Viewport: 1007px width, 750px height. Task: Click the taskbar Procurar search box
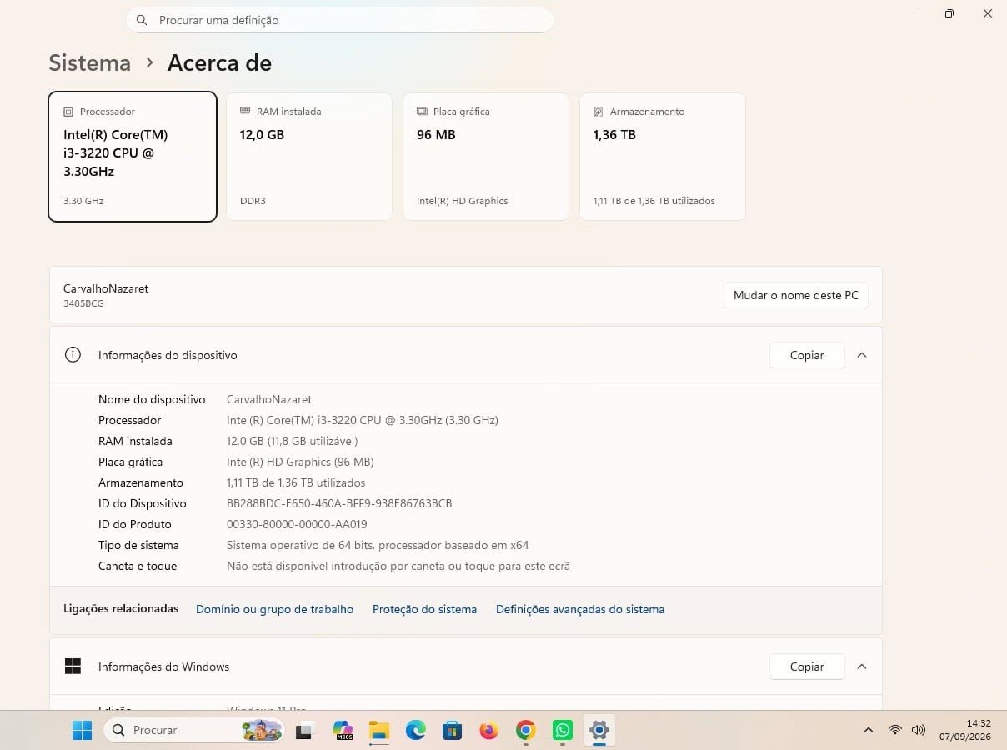click(x=193, y=731)
